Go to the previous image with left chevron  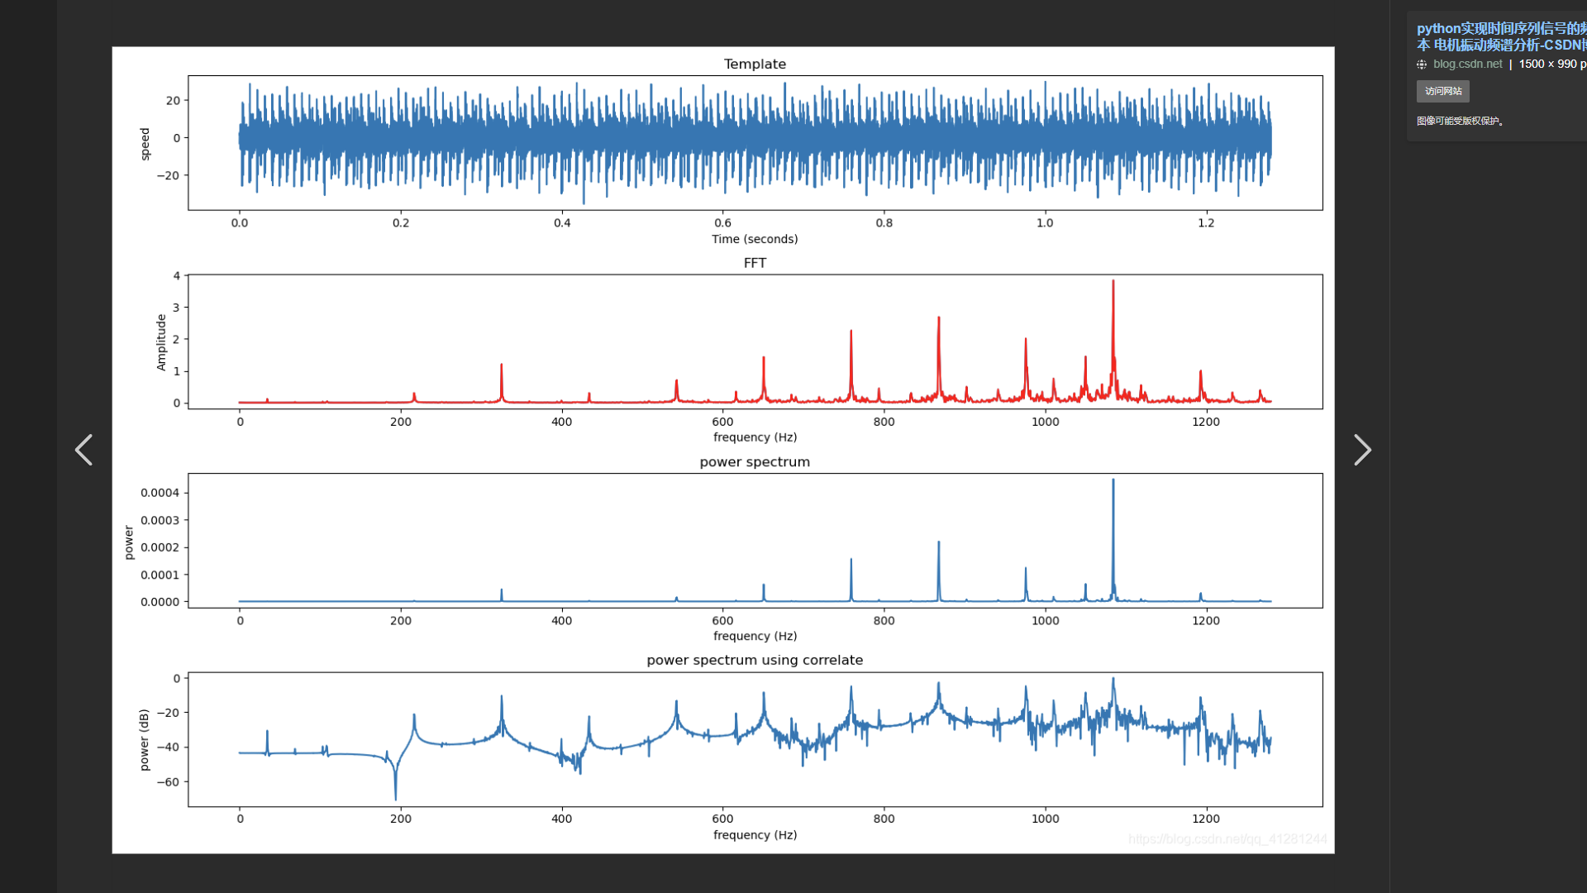click(83, 451)
